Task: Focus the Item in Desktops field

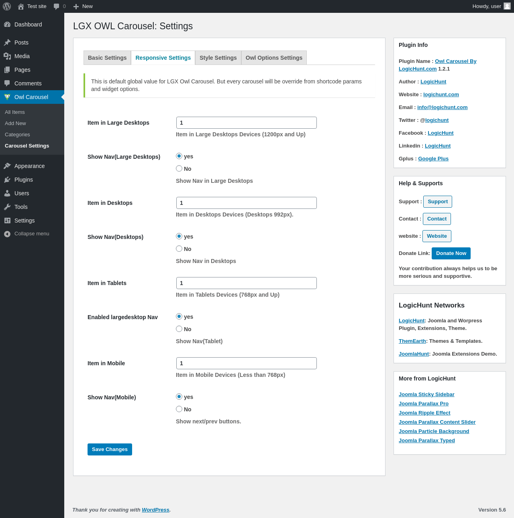Action: pos(247,203)
